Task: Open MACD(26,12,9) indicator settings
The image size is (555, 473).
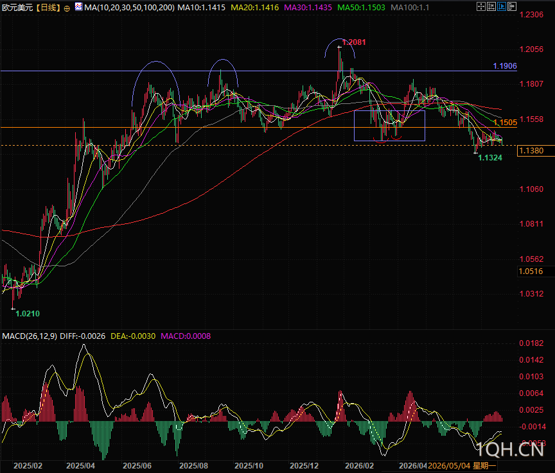Action: (30, 336)
